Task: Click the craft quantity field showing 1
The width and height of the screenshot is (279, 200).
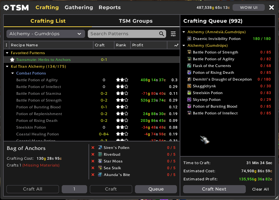Action: coord(74,189)
